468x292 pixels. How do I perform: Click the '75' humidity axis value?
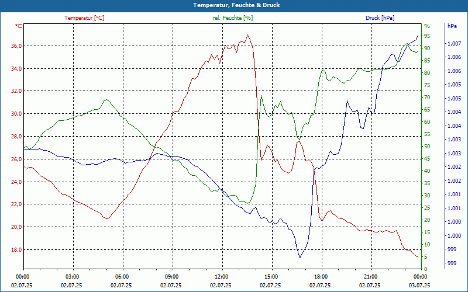pyautogui.click(x=427, y=85)
